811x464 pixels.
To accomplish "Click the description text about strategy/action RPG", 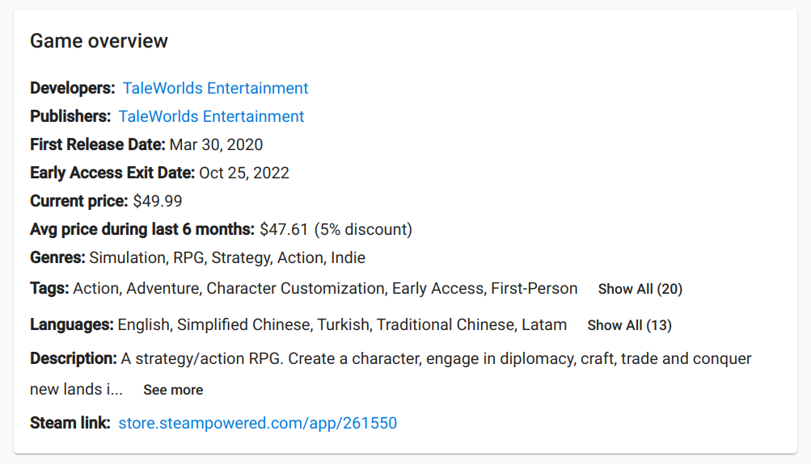I will point(391,374).
